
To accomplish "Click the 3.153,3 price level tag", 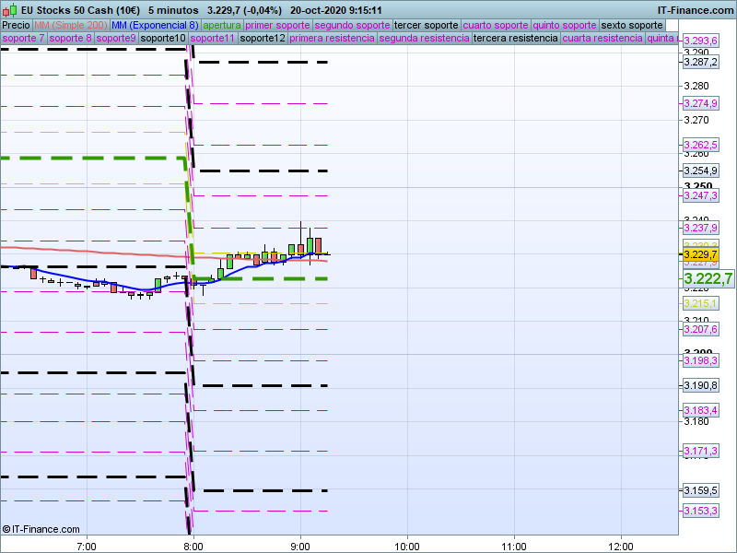I will [700, 512].
